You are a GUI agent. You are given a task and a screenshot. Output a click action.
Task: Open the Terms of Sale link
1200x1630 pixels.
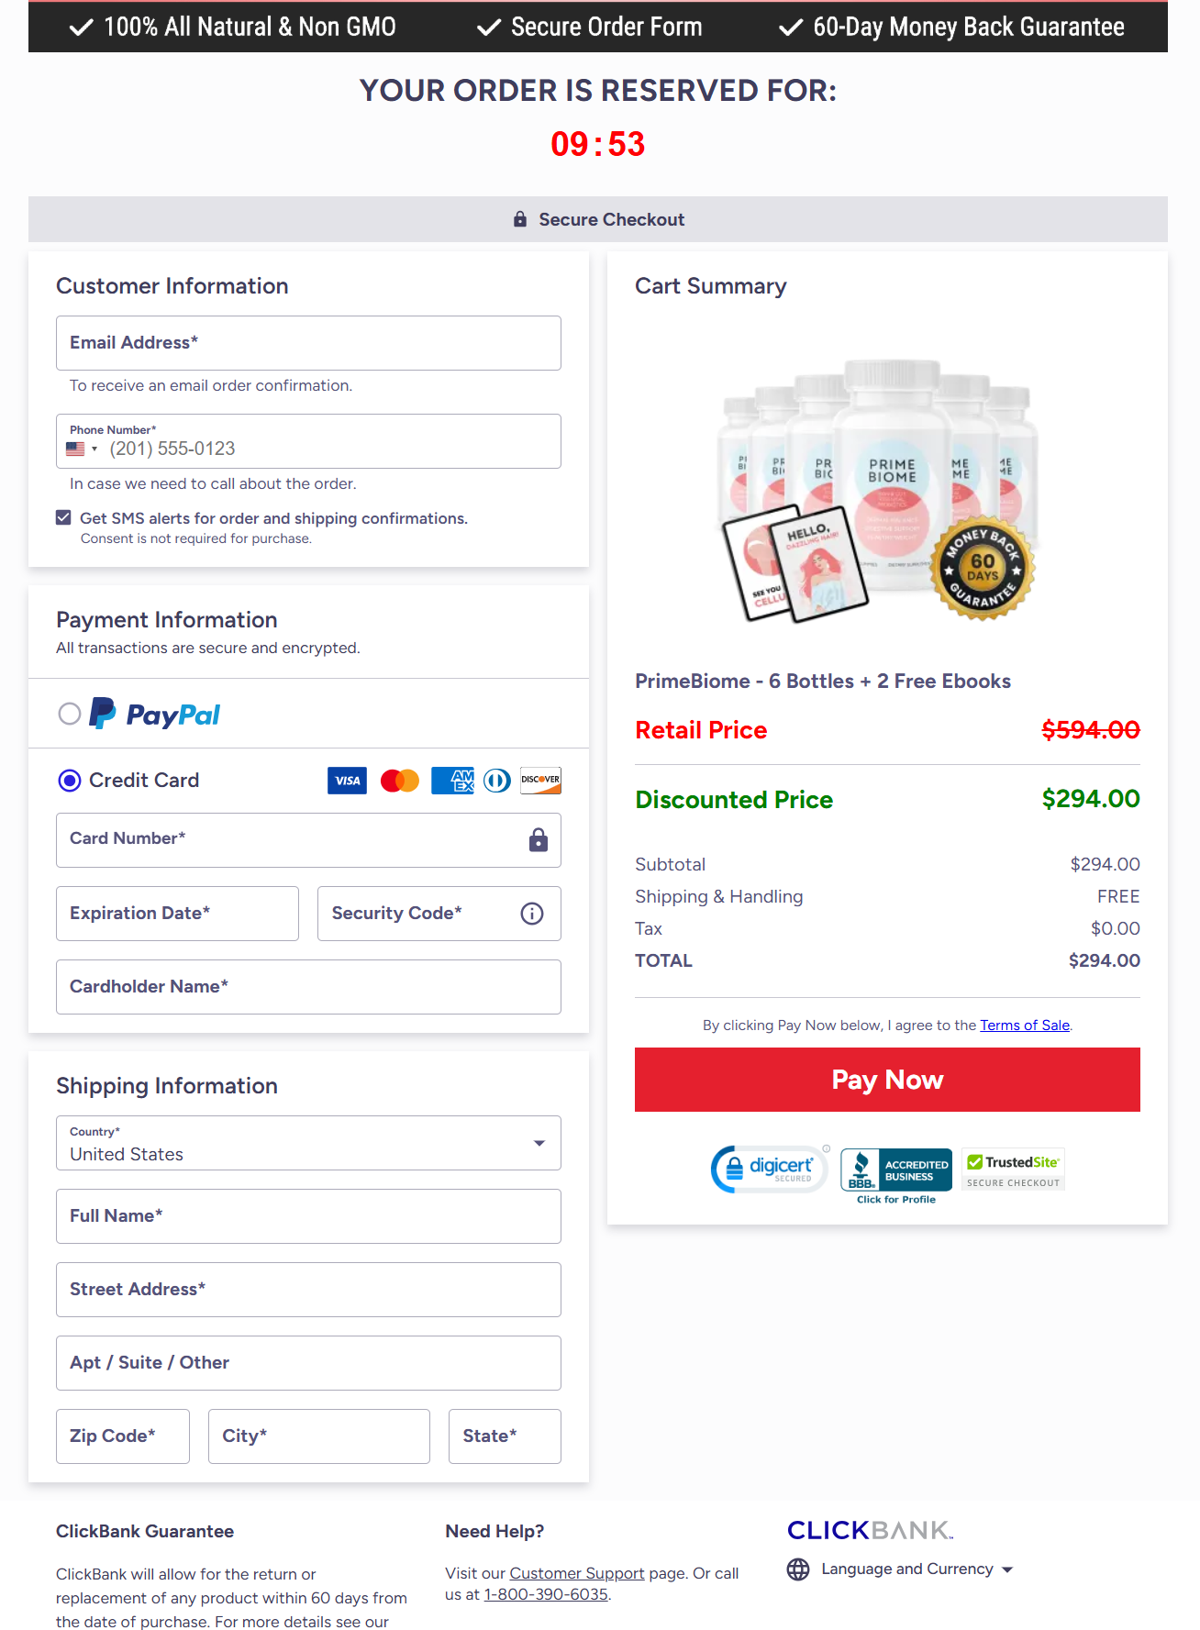(x=1024, y=1025)
